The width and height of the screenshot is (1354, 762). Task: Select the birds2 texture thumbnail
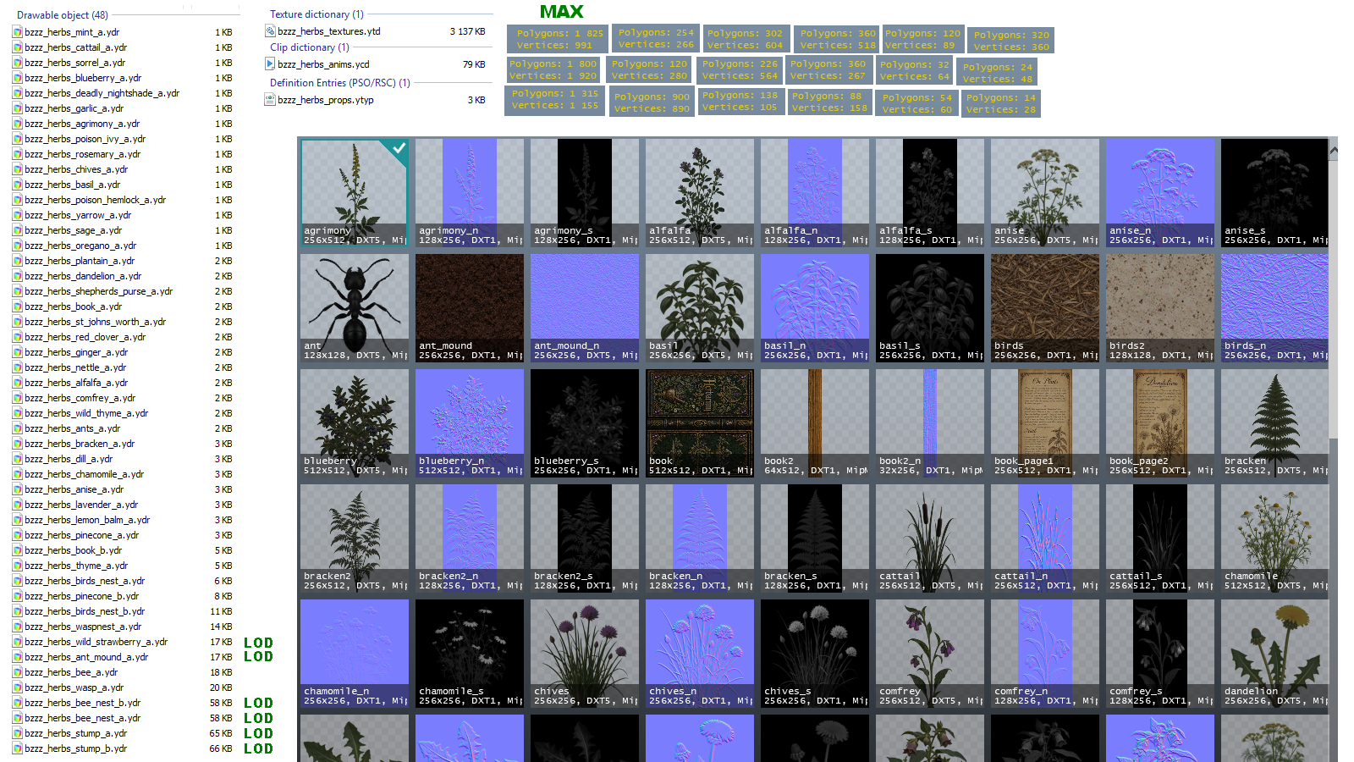1160,308
